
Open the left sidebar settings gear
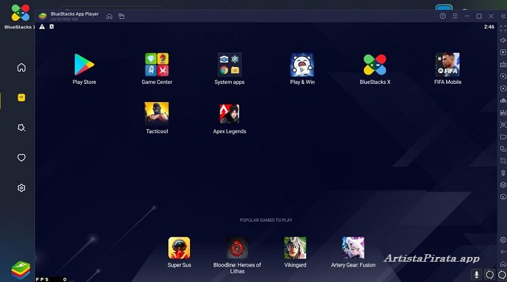[22, 188]
